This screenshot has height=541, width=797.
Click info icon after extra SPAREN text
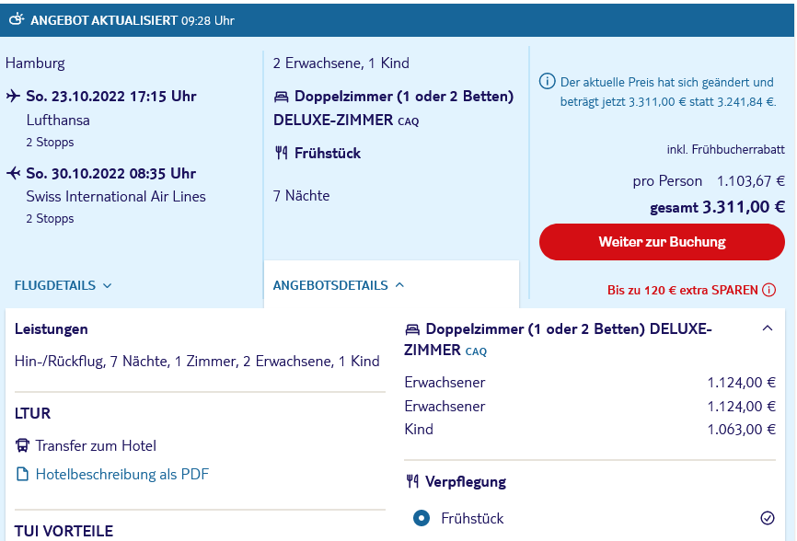click(x=769, y=290)
